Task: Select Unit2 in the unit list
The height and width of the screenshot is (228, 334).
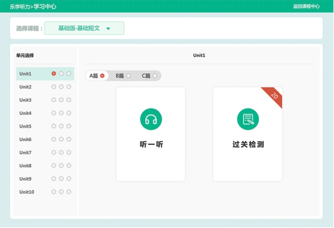Action: 45,87
